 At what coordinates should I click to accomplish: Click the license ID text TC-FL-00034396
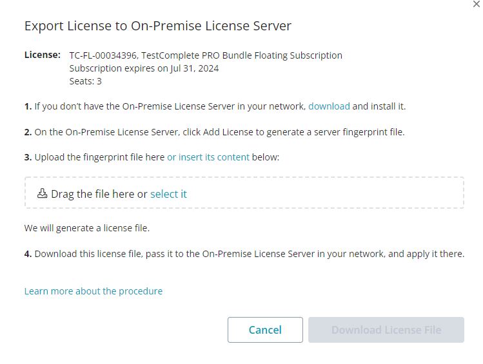[103, 55]
